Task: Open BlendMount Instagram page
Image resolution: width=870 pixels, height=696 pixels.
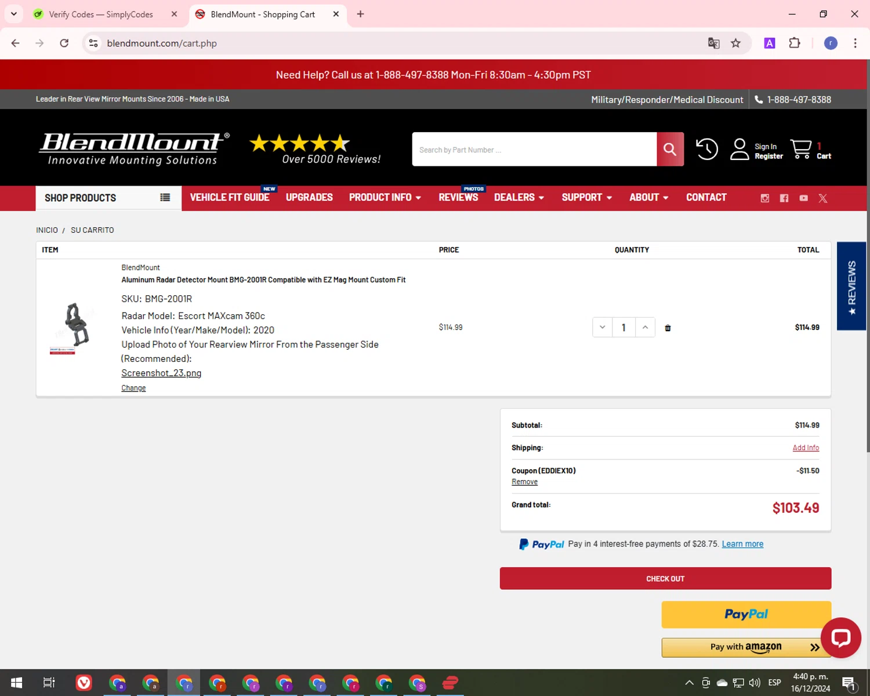Action: tap(765, 198)
